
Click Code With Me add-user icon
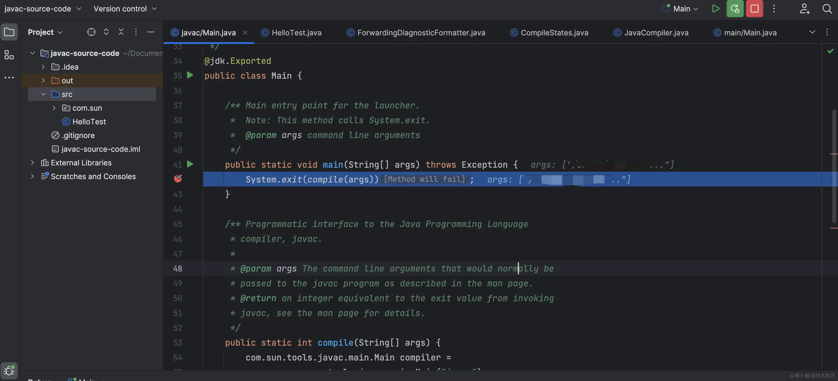(805, 9)
